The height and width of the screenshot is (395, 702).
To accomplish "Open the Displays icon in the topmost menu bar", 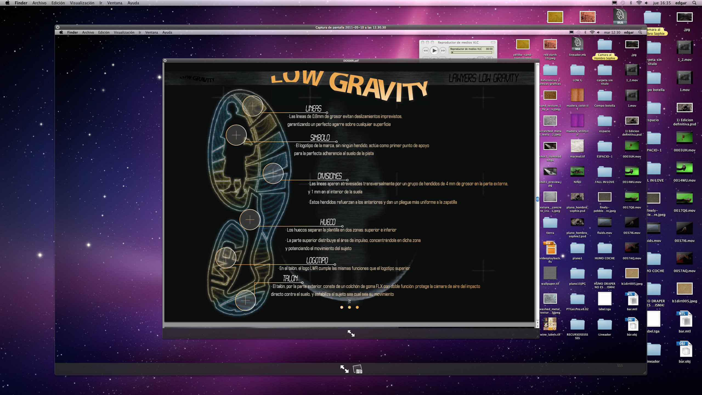I will (x=615, y=3).
